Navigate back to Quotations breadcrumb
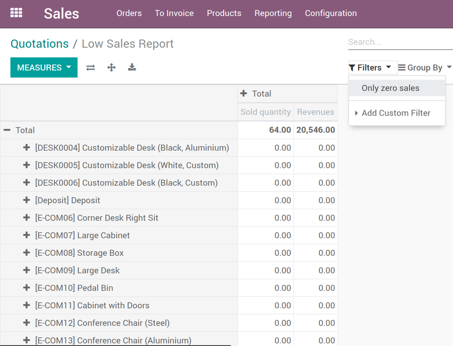 coord(40,44)
